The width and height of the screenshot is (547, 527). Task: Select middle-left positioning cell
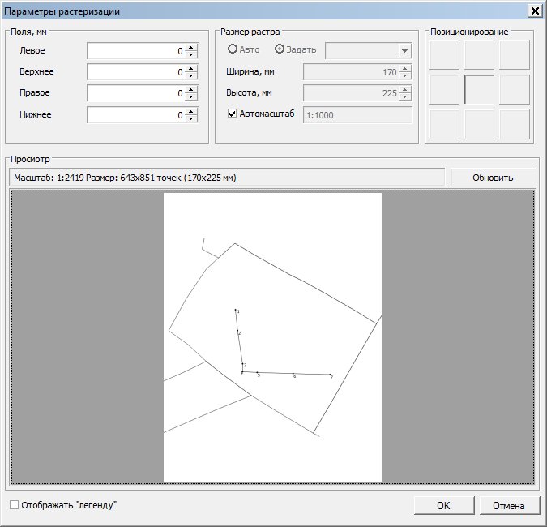(x=444, y=89)
